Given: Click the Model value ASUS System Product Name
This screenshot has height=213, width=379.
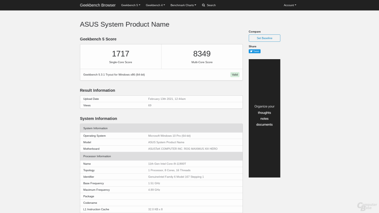Looking at the screenshot, I should [166, 142].
